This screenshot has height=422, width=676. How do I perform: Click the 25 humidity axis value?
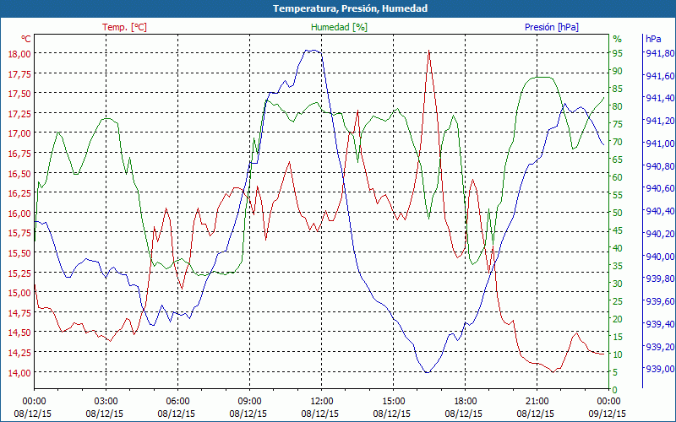pyautogui.click(x=618, y=301)
